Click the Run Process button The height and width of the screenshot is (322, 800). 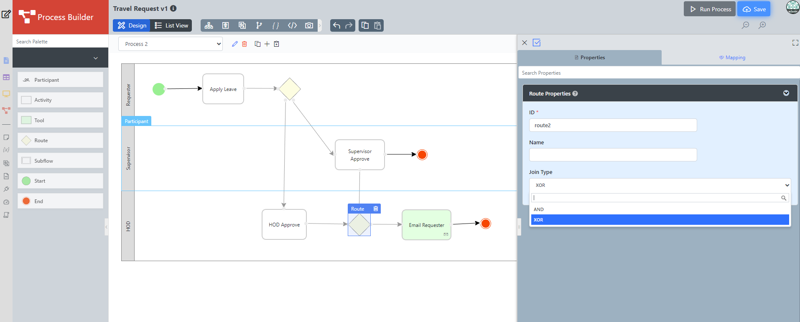click(709, 9)
